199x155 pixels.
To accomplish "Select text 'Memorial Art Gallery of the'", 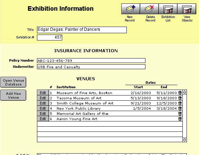I will tap(83, 114).
